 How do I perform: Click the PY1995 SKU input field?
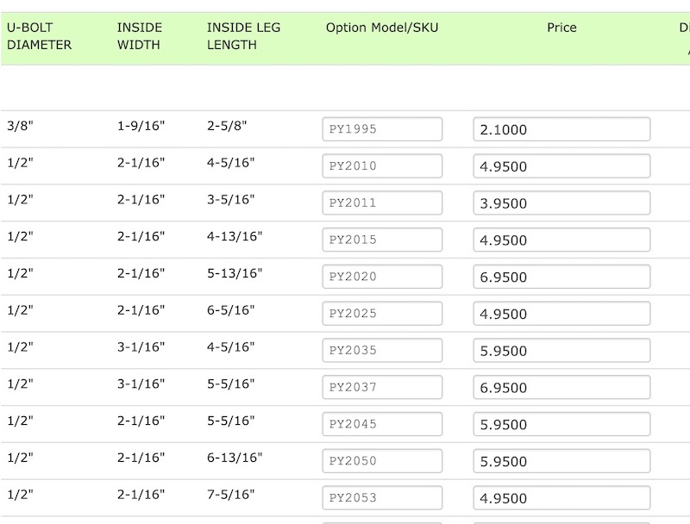tap(382, 129)
